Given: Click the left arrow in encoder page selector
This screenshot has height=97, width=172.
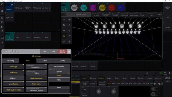Looking at the screenshot, I should tap(155, 84).
